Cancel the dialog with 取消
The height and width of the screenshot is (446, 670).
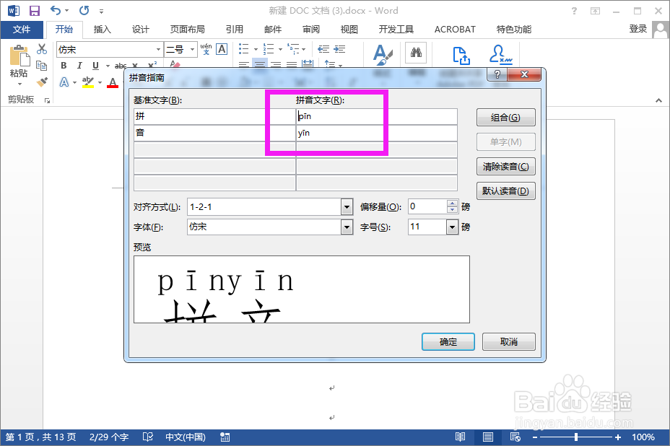[x=509, y=342]
